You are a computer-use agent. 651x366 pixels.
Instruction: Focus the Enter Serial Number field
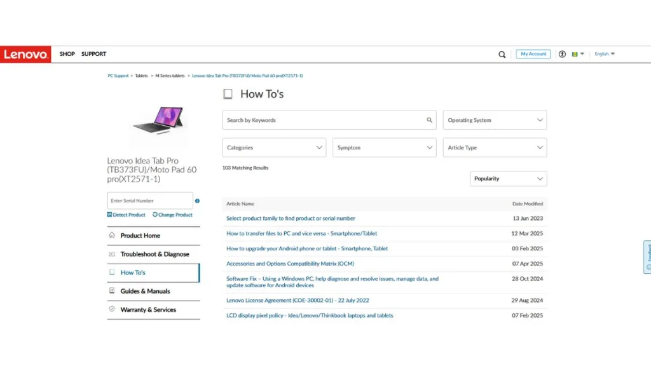pos(149,201)
